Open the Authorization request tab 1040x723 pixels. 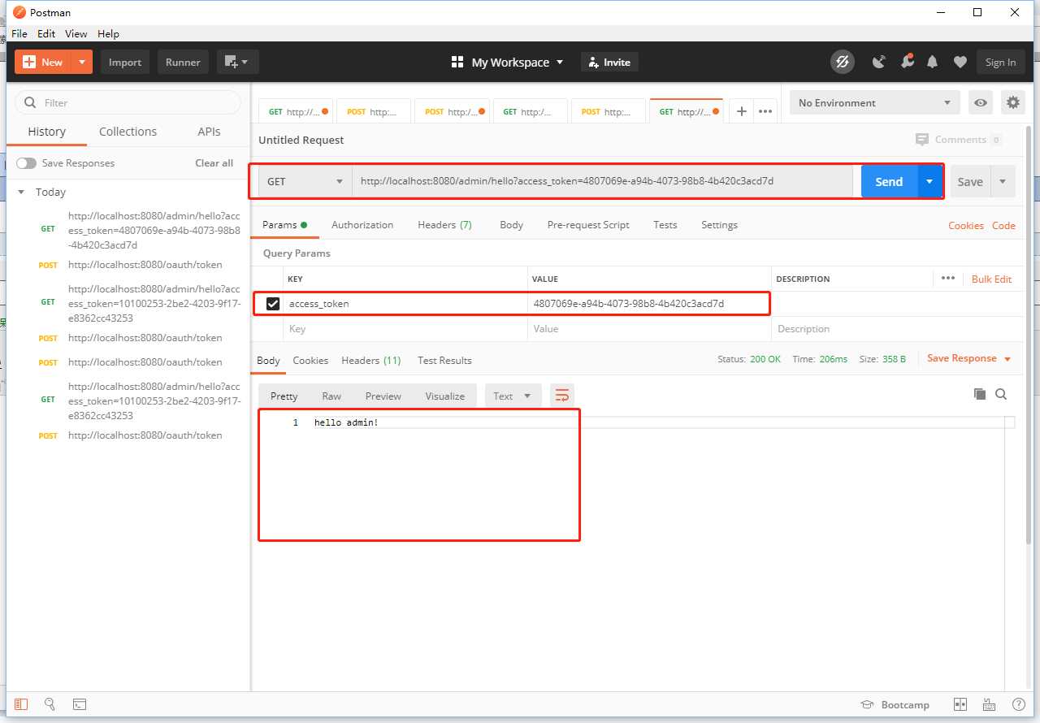(362, 225)
